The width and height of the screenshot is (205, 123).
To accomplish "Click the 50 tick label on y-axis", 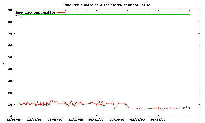I will [10, 57].
